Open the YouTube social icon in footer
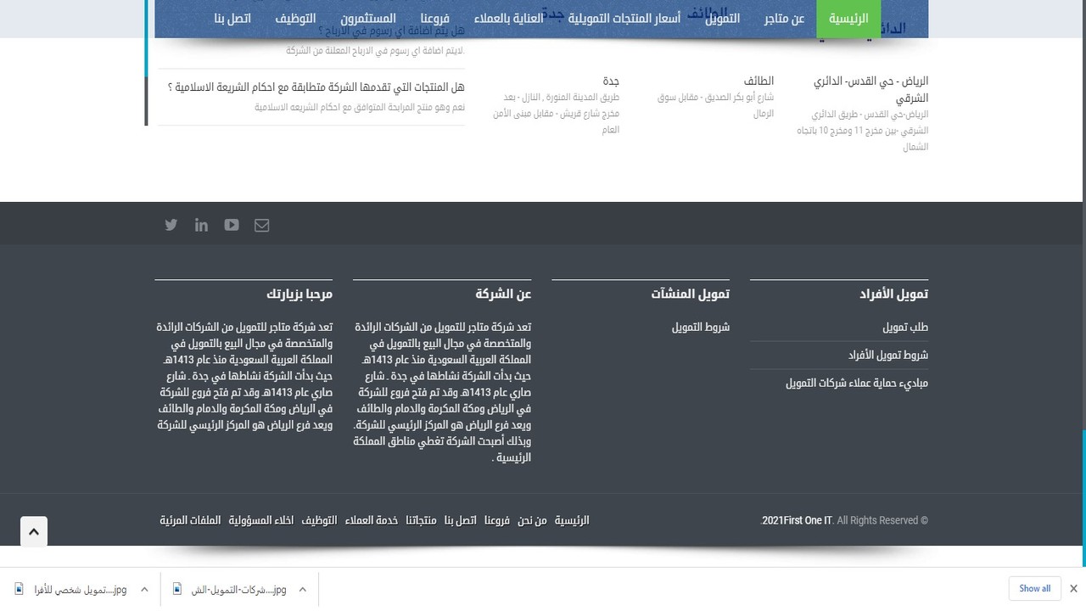Image resolution: width=1086 pixels, height=611 pixels. 232,225
